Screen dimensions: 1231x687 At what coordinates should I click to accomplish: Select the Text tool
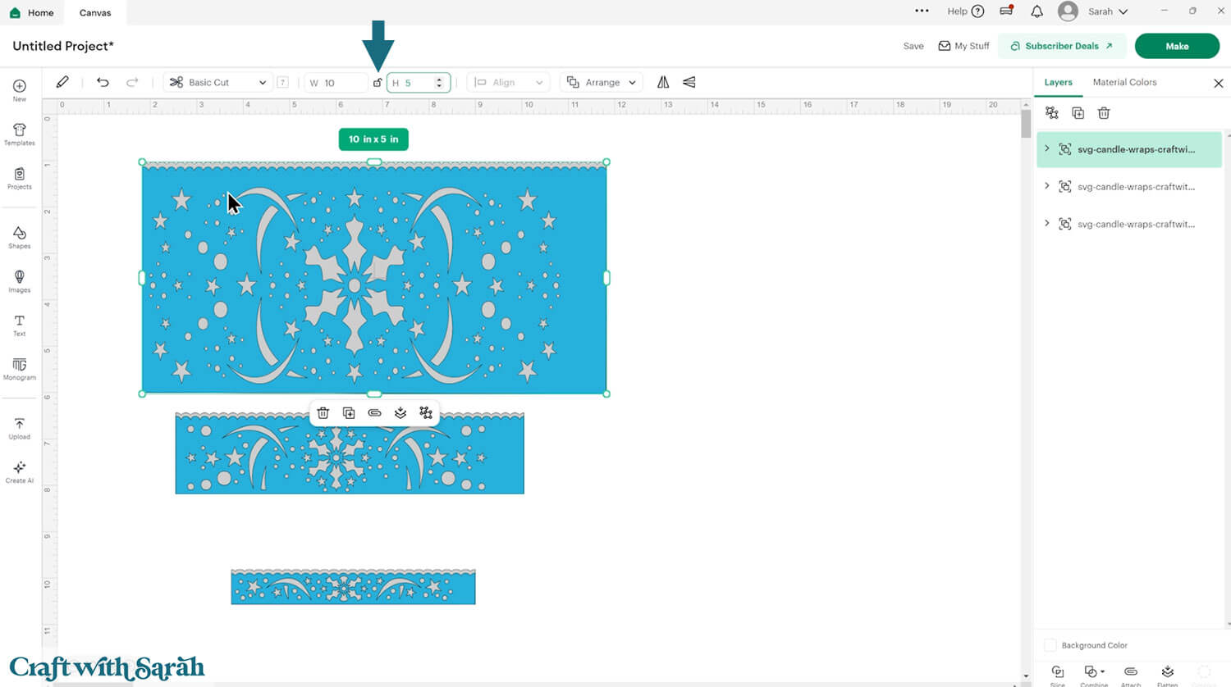click(20, 325)
